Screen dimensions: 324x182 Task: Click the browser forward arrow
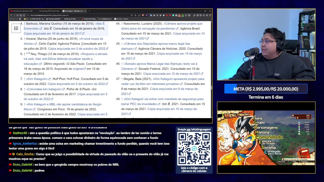[14, 15]
